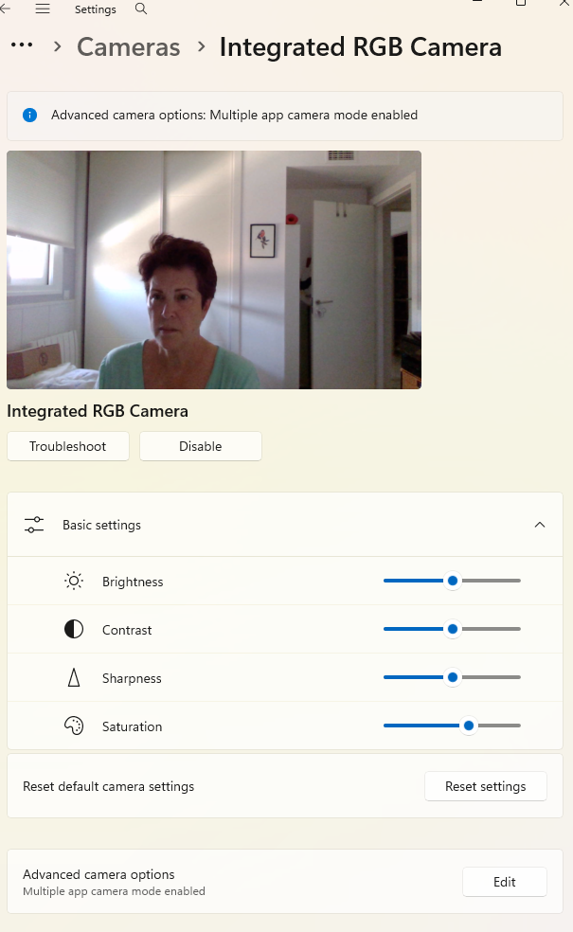Click the breadcrumb chevron before Cameras
573x932 pixels.
coord(57,45)
